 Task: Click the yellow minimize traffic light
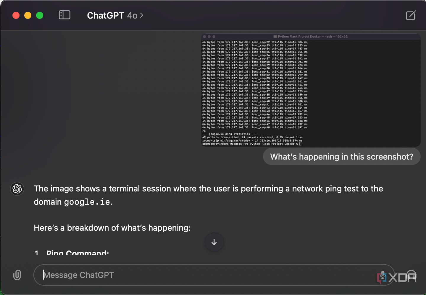tap(28, 15)
